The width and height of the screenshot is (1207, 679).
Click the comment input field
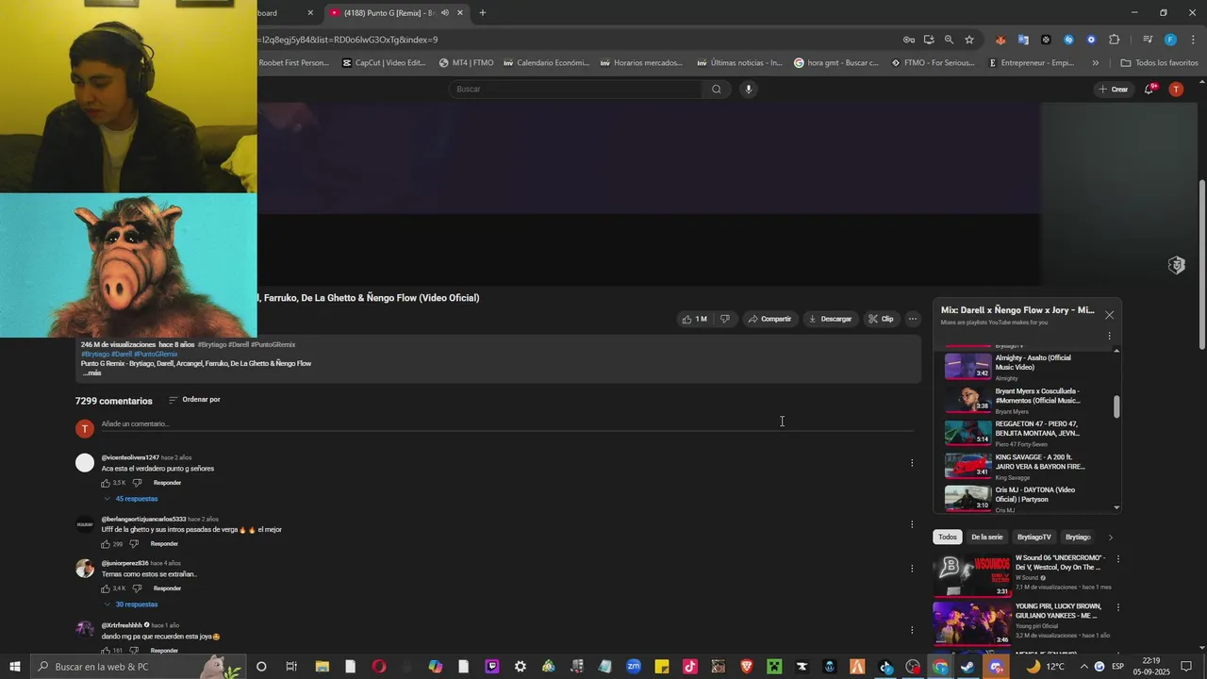coord(507,424)
